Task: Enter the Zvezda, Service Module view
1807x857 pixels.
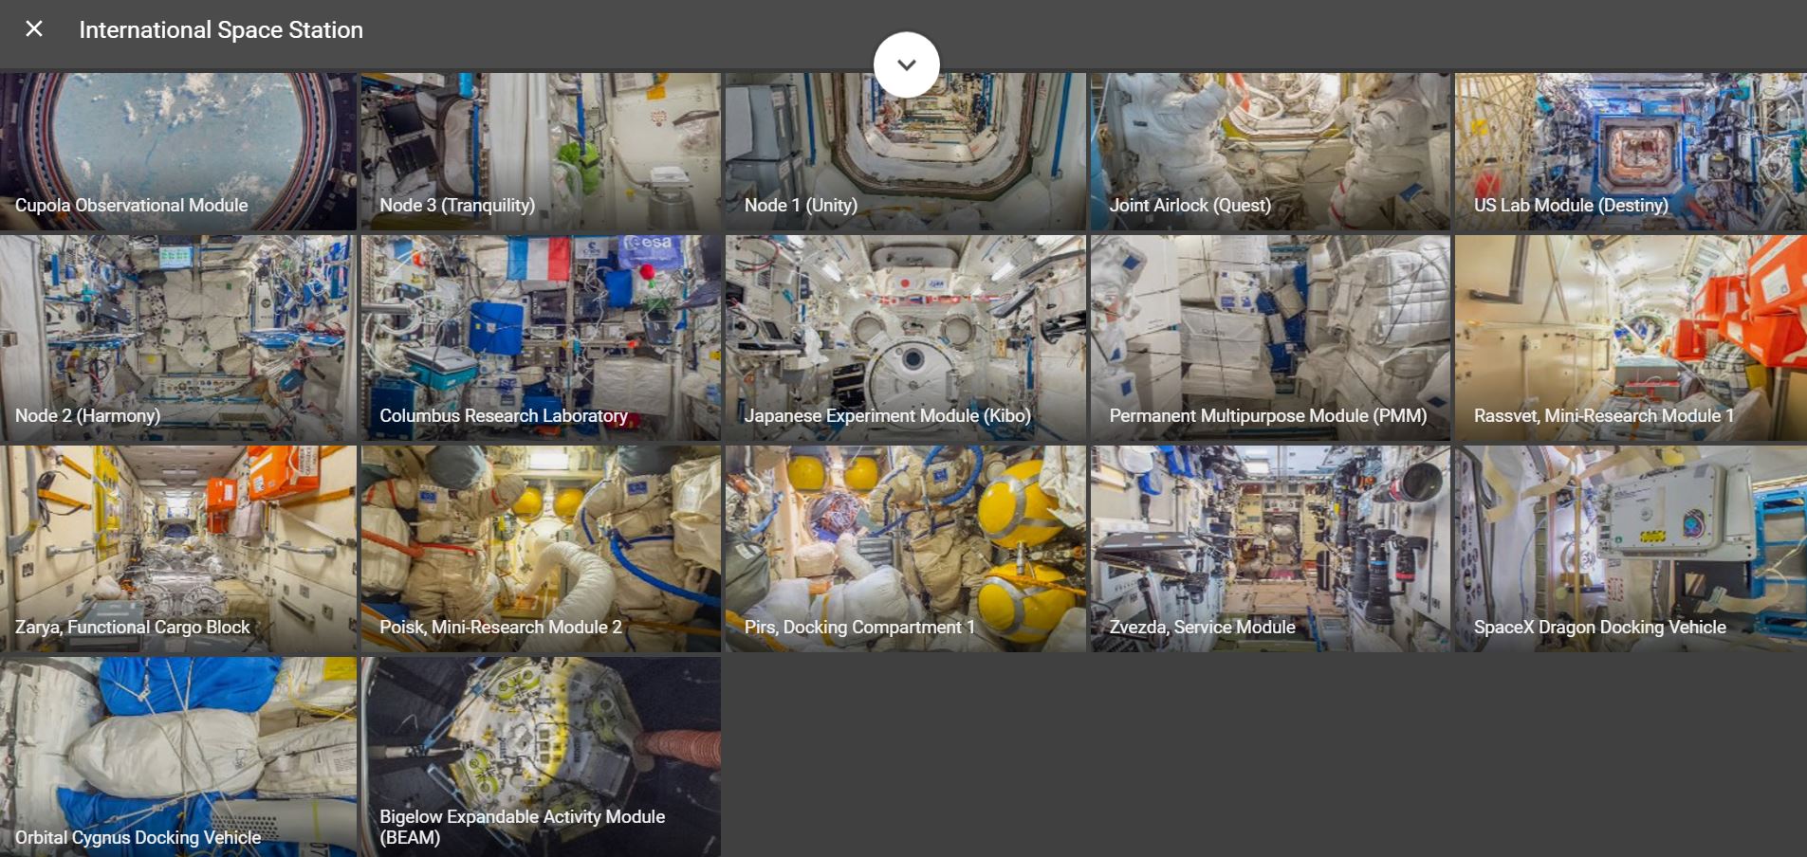Action: tap(1270, 548)
